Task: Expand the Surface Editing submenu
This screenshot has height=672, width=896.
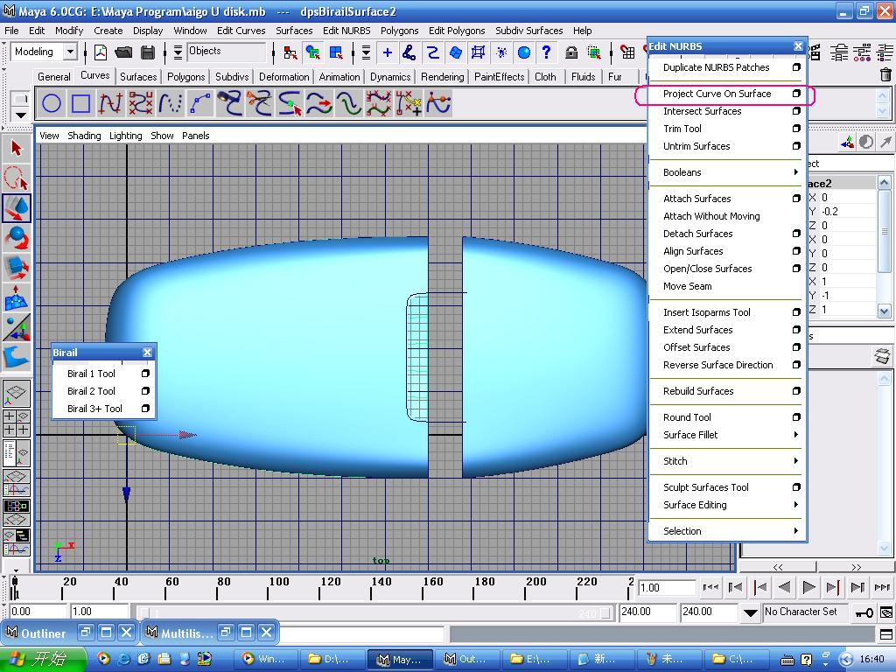Action: click(x=725, y=505)
